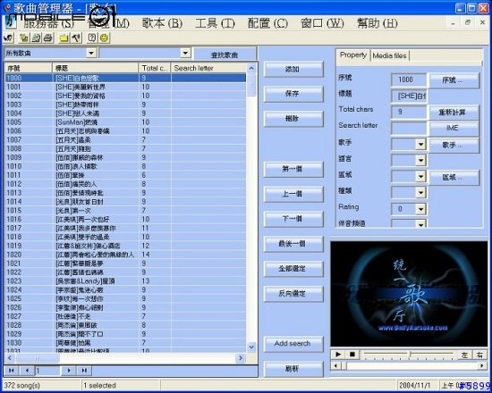Adjust the volume slider next to stop

coord(409,354)
